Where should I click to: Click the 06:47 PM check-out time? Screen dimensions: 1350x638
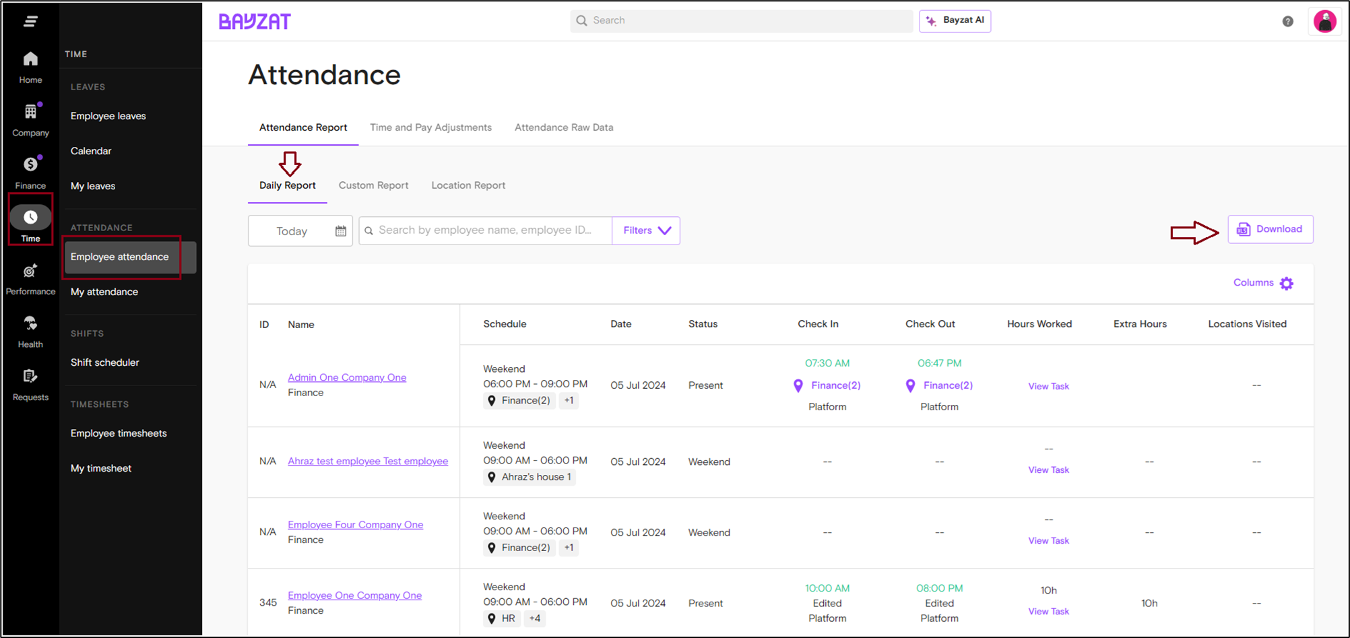click(939, 363)
